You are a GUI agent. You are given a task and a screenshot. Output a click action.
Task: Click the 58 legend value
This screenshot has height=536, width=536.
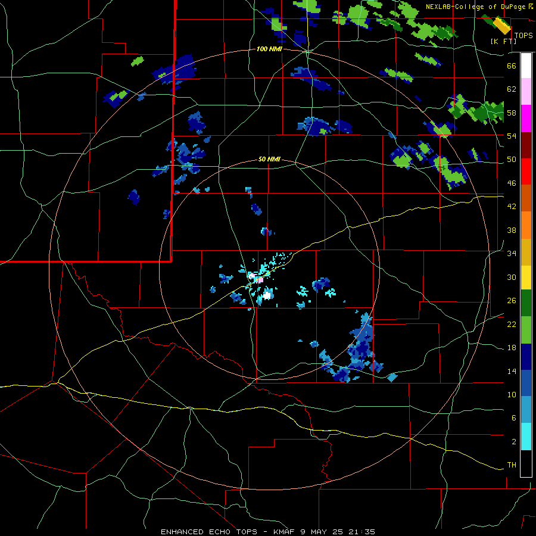pos(512,113)
